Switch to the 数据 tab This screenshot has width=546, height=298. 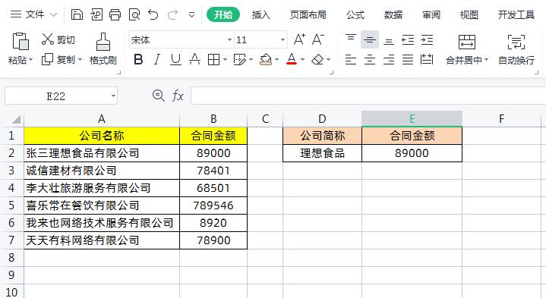[x=393, y=14]
